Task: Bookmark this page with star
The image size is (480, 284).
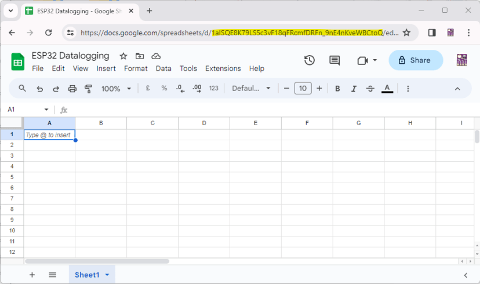Action: tap(406, 32)
